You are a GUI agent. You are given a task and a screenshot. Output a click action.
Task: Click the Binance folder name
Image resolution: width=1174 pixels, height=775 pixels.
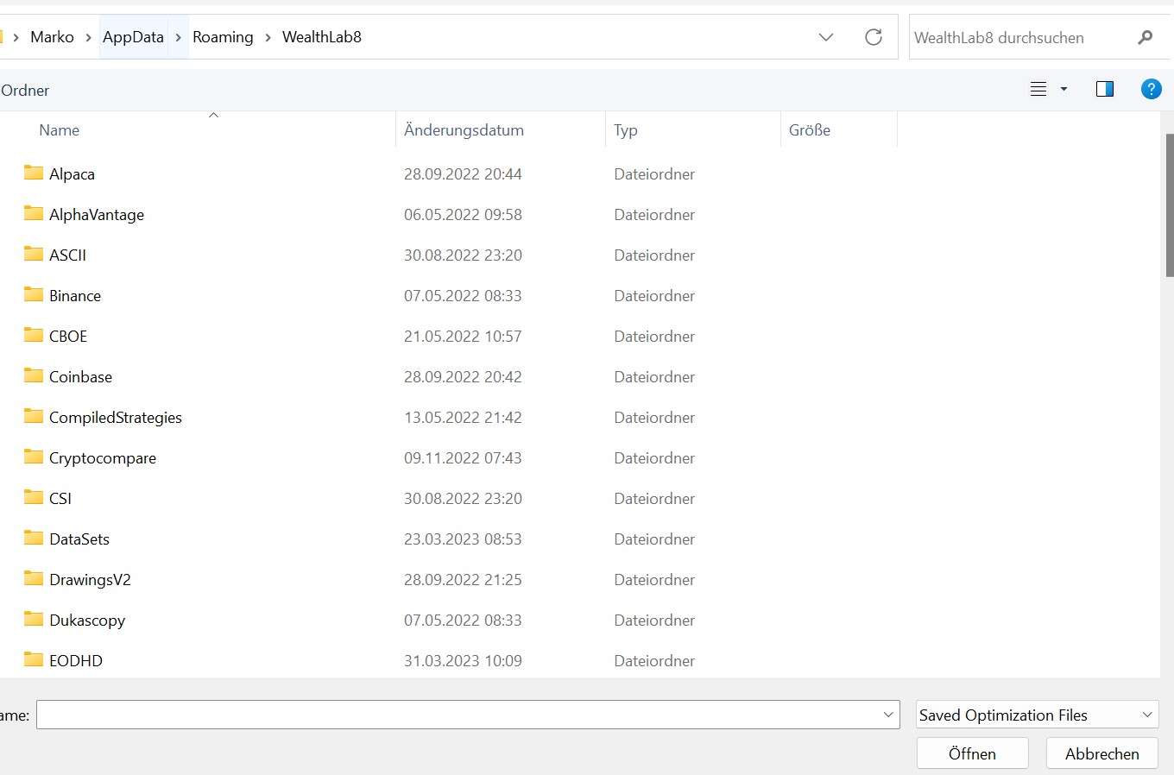[x=75, y=295]
